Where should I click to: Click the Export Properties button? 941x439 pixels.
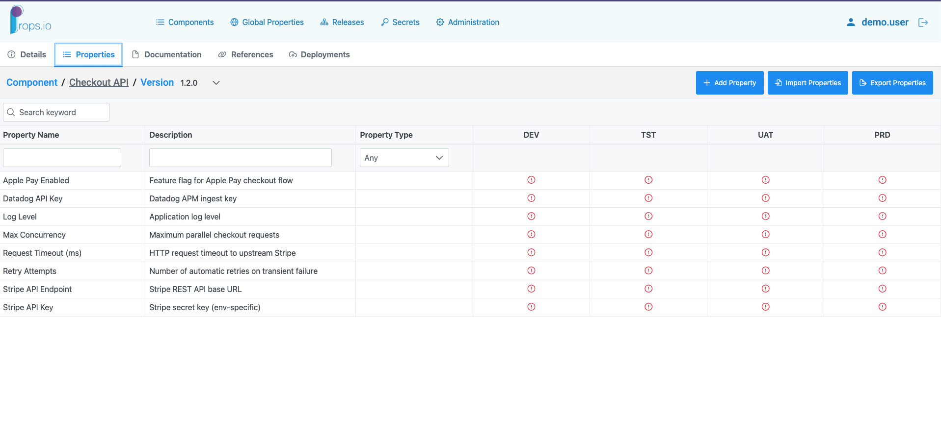coord(892,83)
